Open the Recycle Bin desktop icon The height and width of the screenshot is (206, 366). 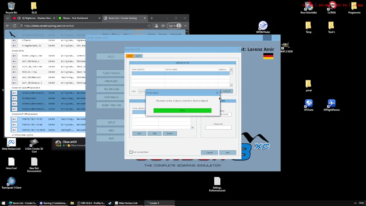click(x=11, y=8)
